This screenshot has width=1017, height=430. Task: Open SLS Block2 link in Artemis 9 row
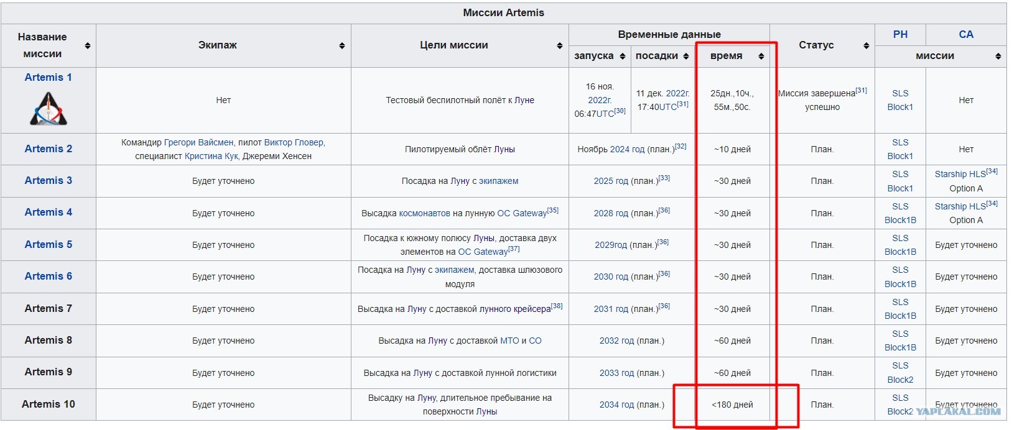[900, 373]
